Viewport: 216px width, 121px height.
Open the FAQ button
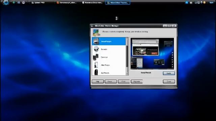coord(124,81)
